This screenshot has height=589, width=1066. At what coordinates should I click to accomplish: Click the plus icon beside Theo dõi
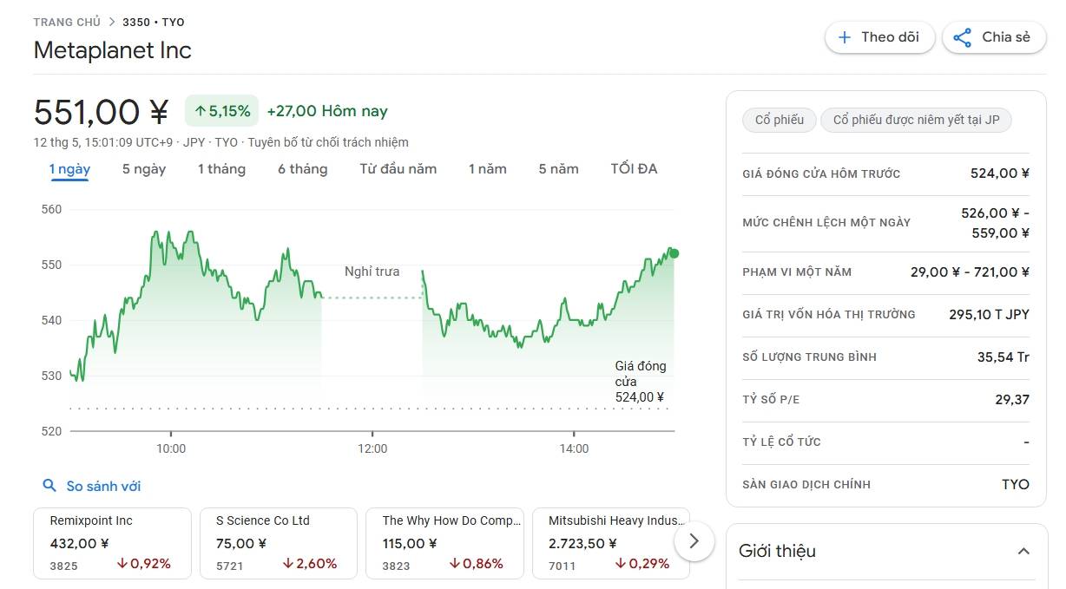tap(844, 37)
